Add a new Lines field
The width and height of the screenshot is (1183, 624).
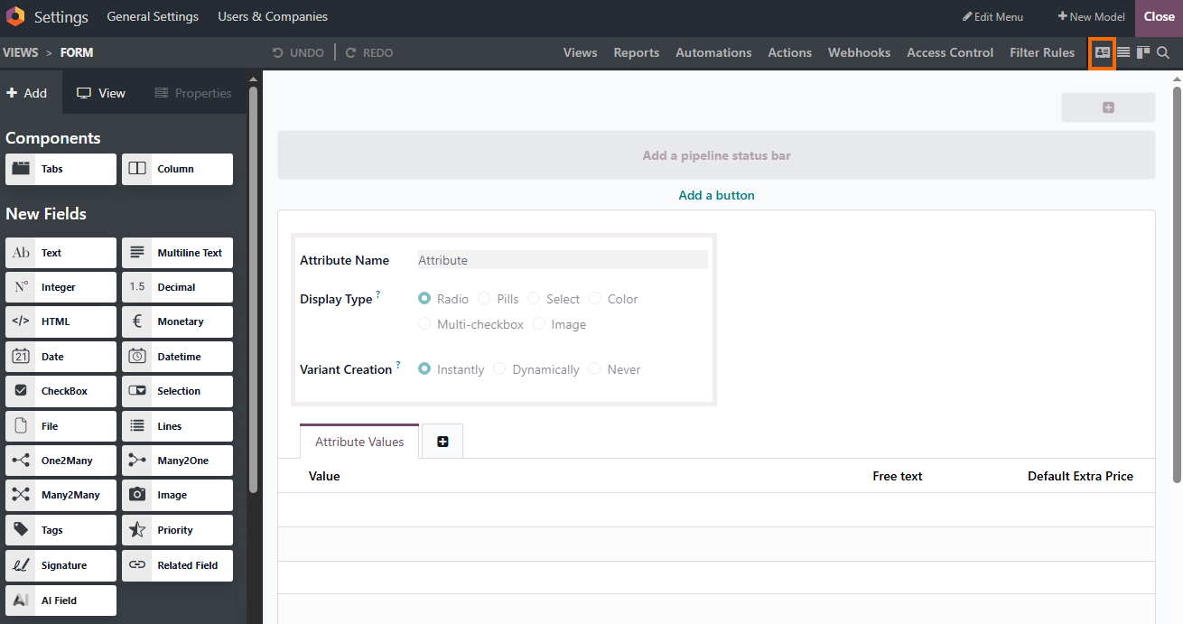pos(177,426)
